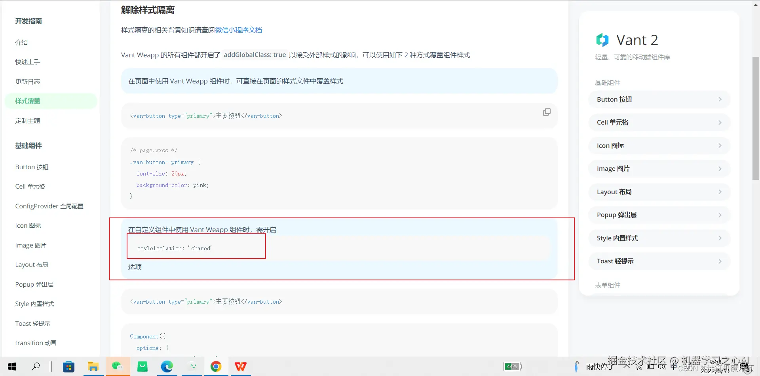
Task: Open Toast 轻提示 in the left sidebar
Action: (33, 323)
